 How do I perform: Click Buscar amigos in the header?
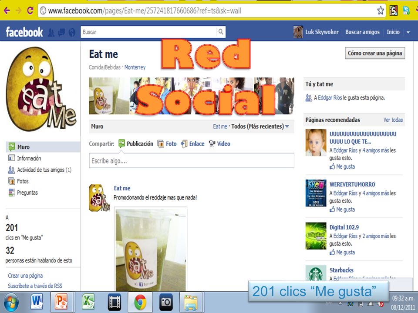(x=362, y=32)
